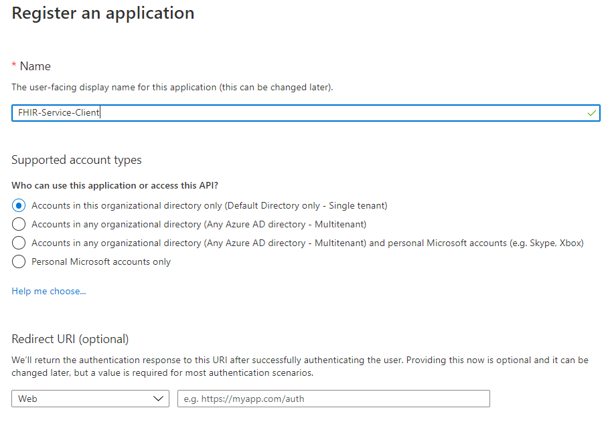Screen dimensions: 608x428
Task: Click the user-facing display name description text
Action: (172, 87)
